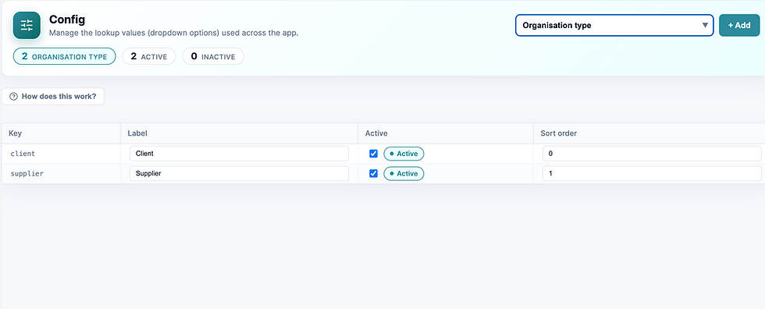Click the Config page title
The image size is (765, 309).
(x=67, y=20)
